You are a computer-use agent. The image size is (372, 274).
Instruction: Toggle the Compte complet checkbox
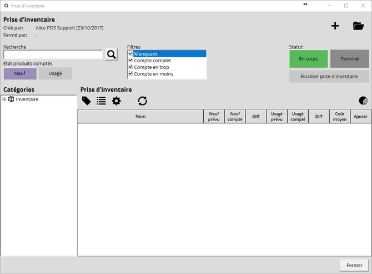pos(130,61)
